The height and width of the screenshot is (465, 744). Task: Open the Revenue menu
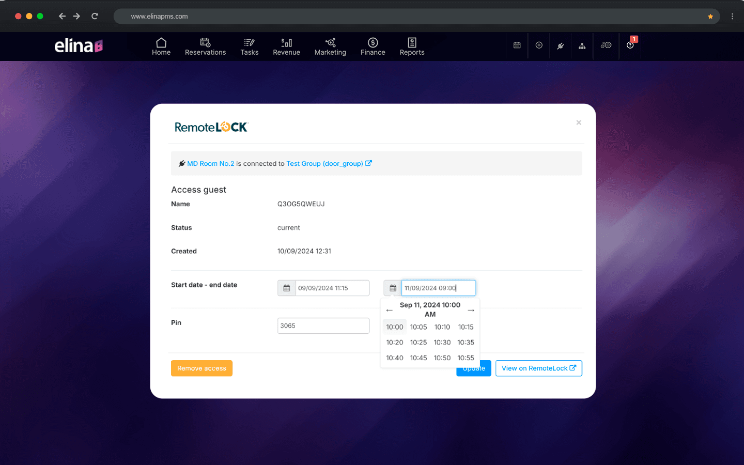point(286,47)
